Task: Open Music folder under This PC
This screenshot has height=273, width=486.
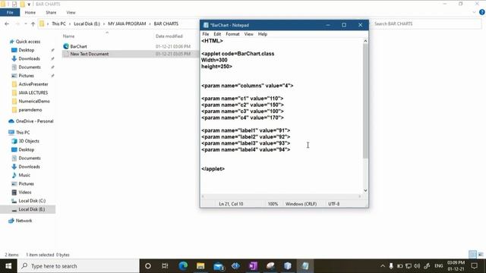Action: click(x=24, y=175)
